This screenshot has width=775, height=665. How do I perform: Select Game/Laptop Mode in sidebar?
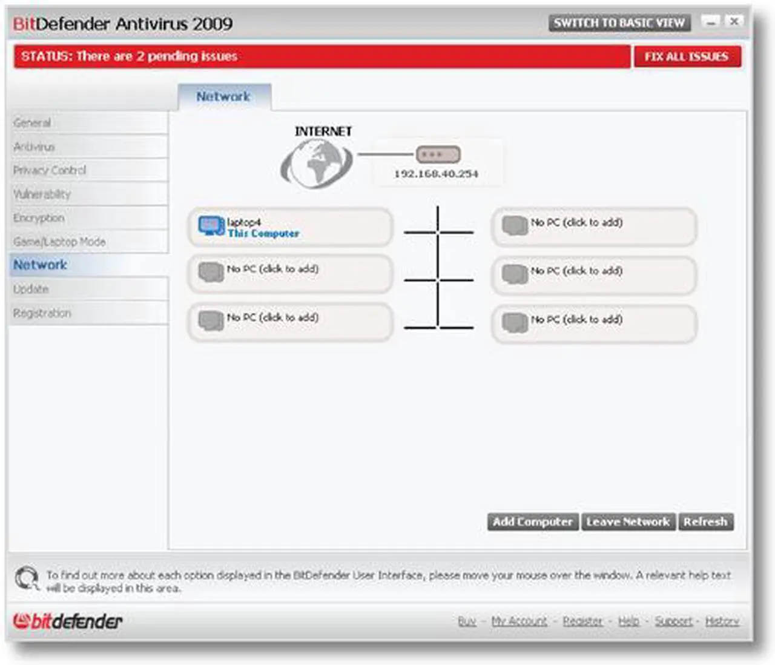(88, 242)
